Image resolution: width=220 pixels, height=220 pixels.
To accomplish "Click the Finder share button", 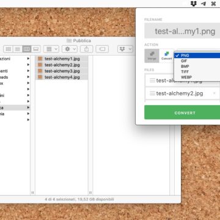I will point(87,49).
